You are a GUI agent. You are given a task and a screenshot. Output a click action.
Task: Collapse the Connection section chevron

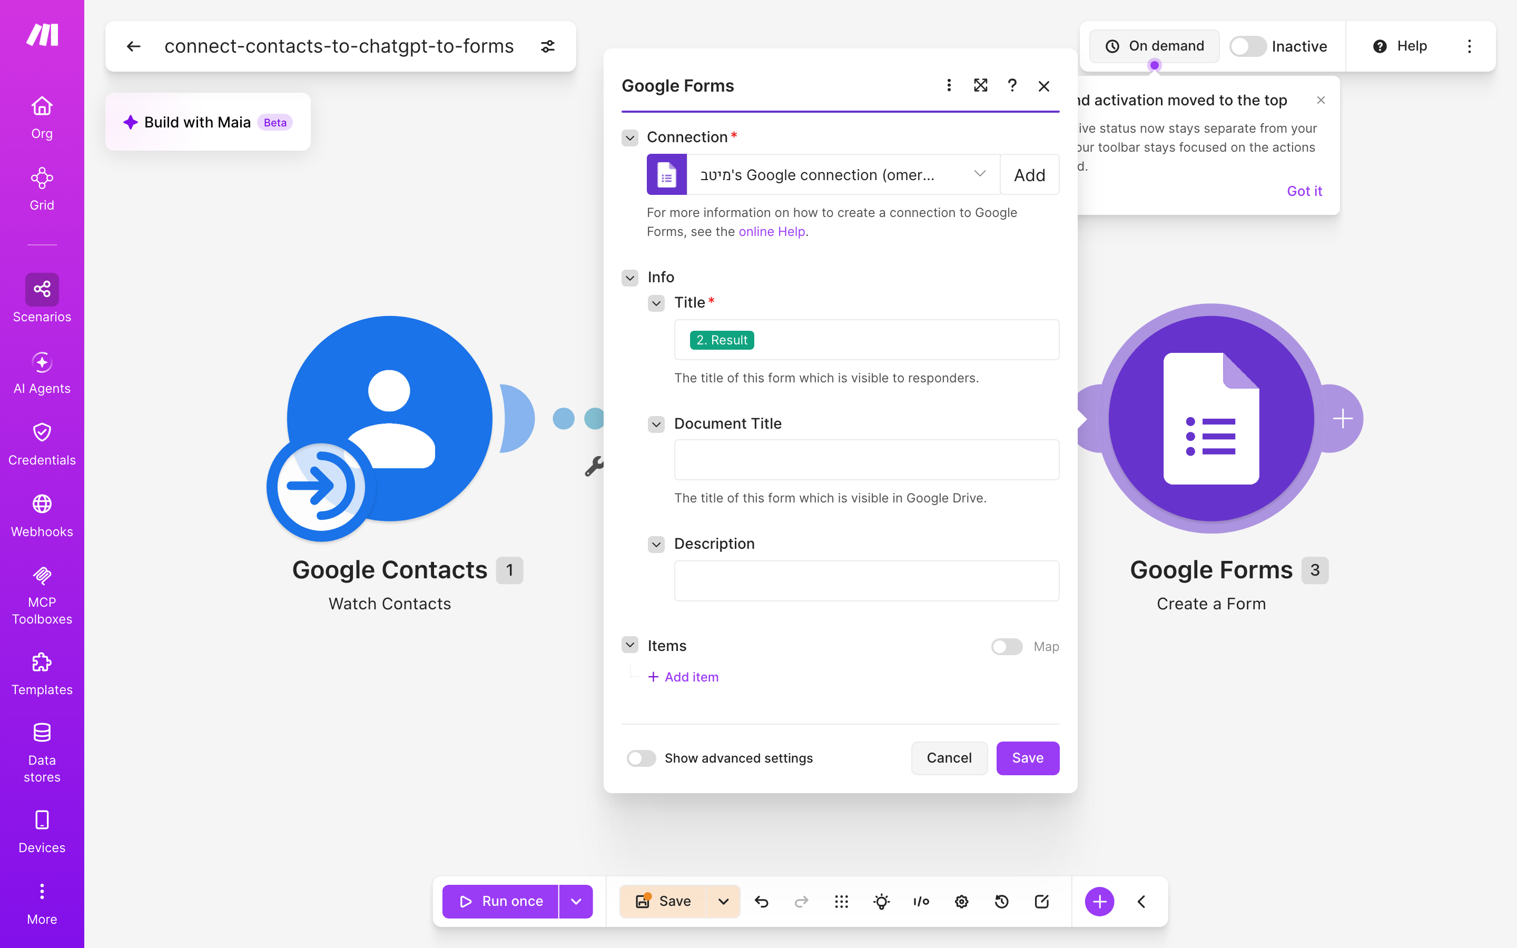[x=630, y=137]
